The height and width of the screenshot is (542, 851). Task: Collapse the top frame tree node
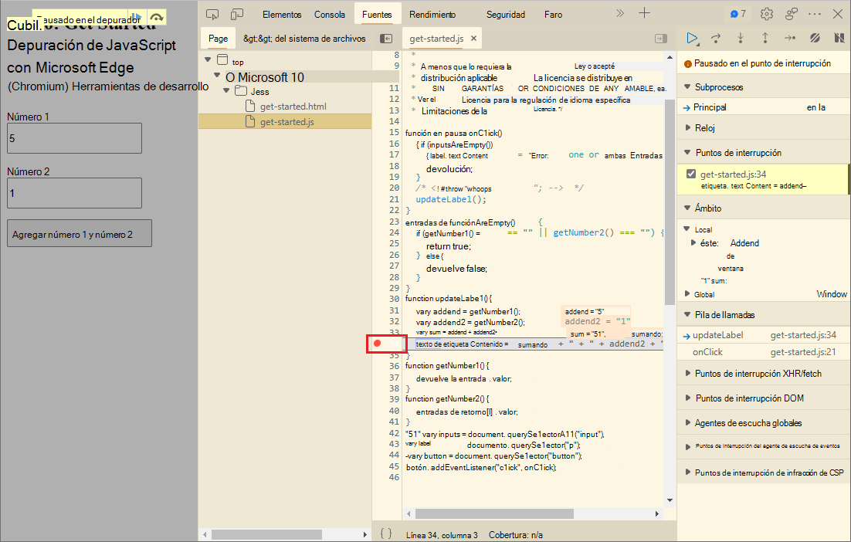tap(207, 59)
